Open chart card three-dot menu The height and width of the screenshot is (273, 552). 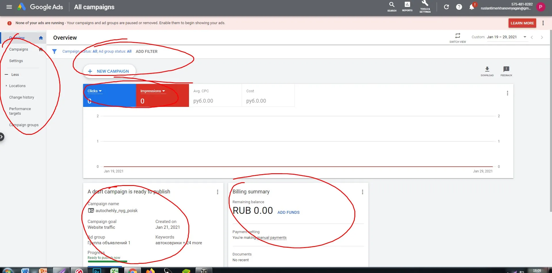tap(507, 93)
